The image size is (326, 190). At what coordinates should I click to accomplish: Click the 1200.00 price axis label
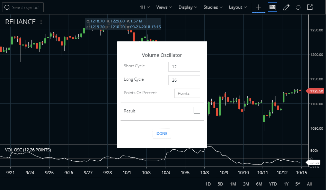pyautogui.click(x=317, y=54)
